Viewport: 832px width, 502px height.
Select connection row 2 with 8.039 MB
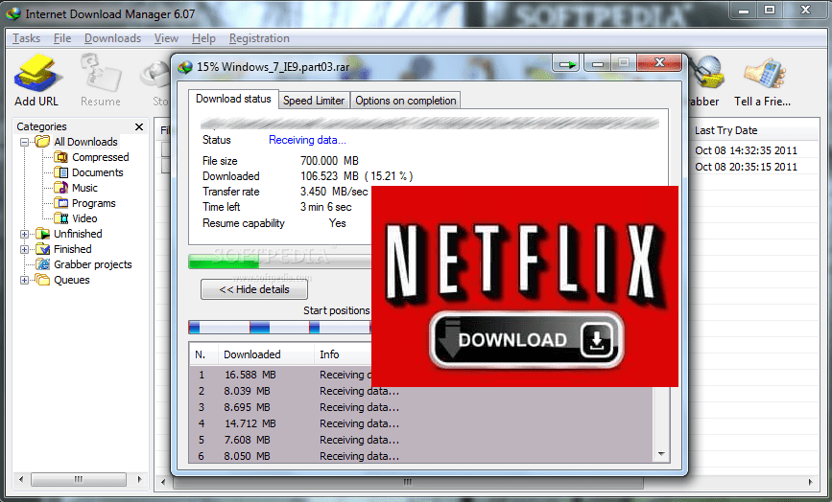pyautogui.click(x=422, y=391)
